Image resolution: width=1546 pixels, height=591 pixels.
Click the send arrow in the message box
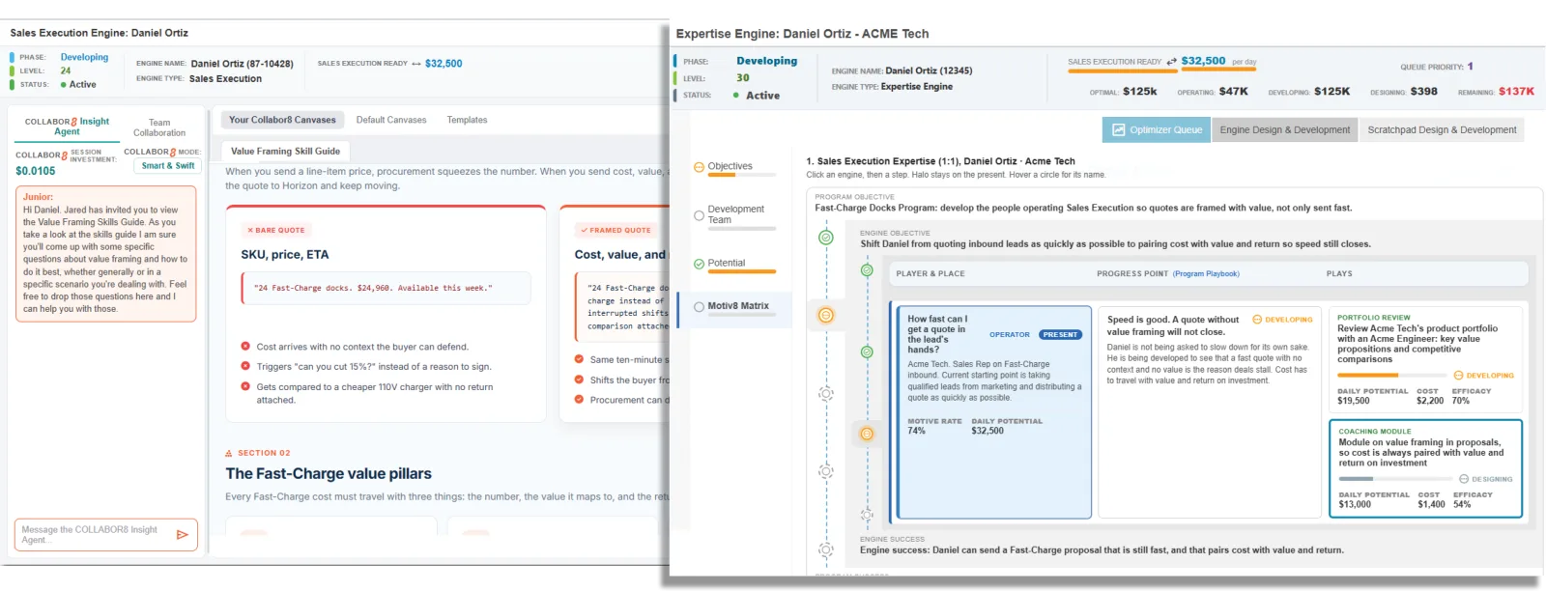pos(182,534)
